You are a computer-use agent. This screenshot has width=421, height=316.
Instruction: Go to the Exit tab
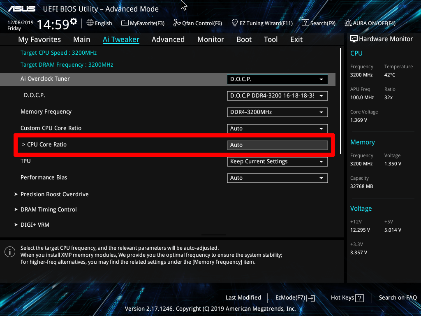point(296,39)
